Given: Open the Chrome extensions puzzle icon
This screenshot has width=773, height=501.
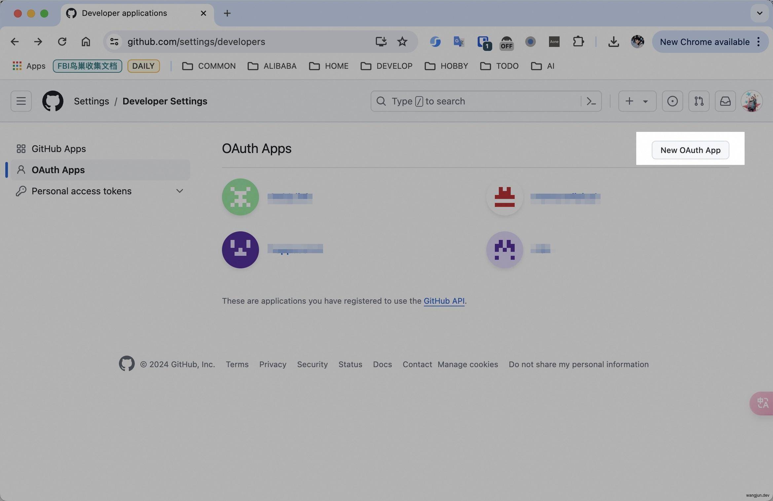Looking at the screenshot, I should (578, 42).
